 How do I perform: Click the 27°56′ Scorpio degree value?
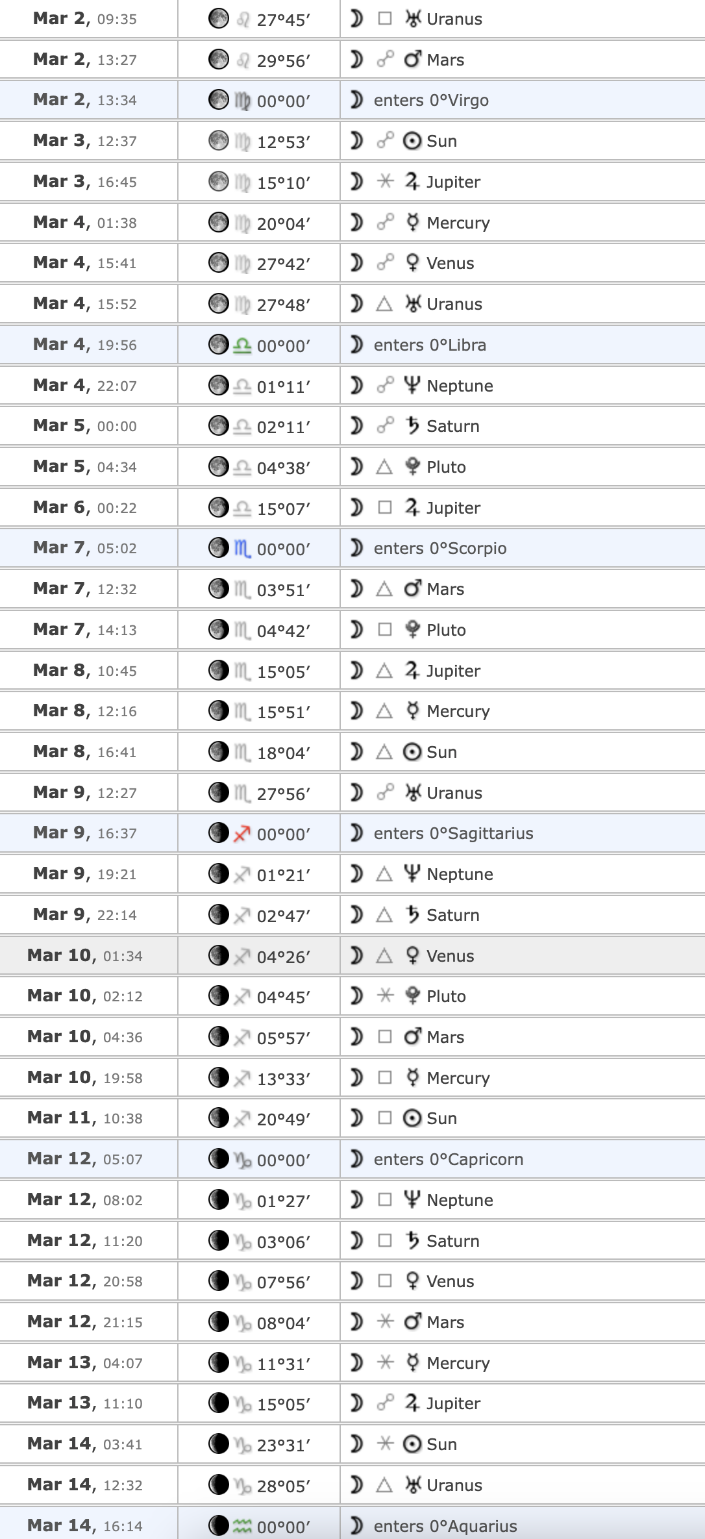click(x=284, y=794)
